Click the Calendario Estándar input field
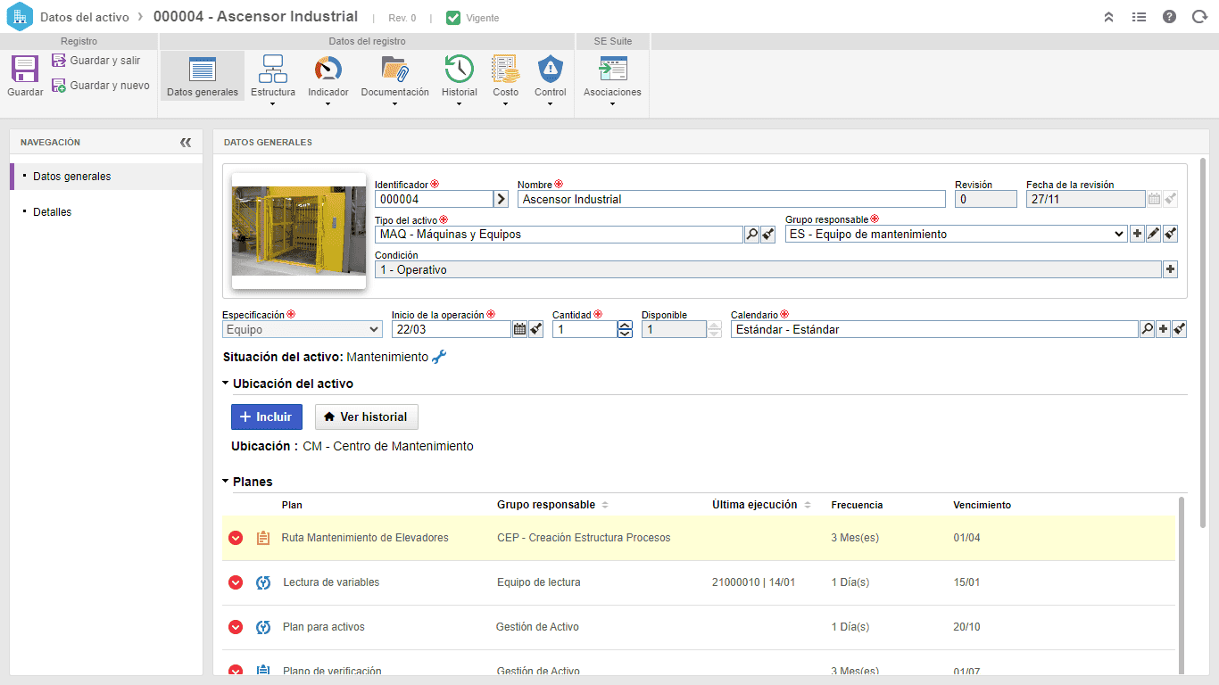Image resolution: width=1219 pixels, height=685 pixels. click(x=934, y=329)
